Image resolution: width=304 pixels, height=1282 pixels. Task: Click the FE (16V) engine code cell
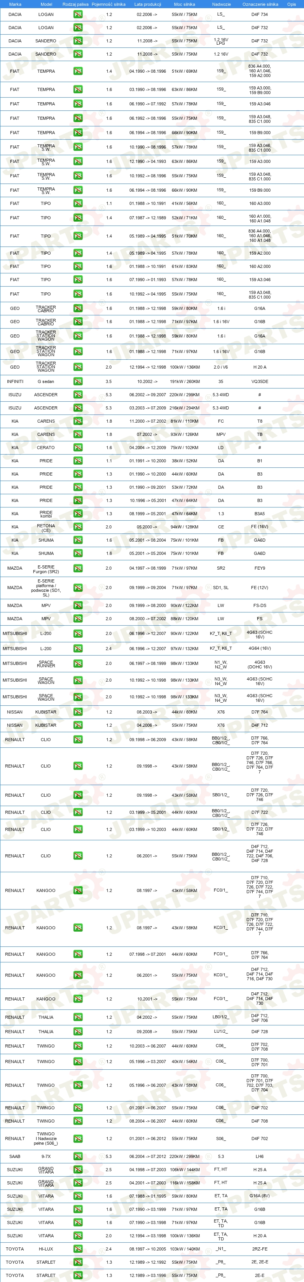(x=260, y=527)
